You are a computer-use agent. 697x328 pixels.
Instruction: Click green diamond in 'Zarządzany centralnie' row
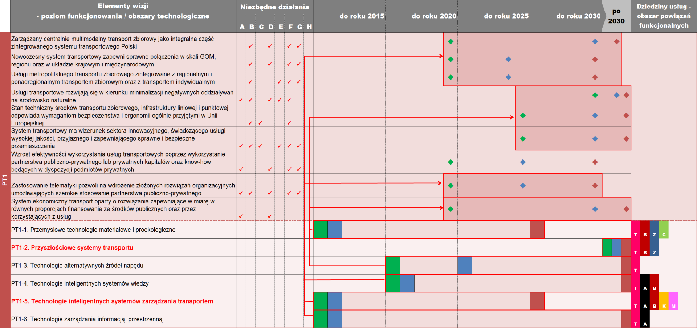pyautogui.click(x=451, y=41)
